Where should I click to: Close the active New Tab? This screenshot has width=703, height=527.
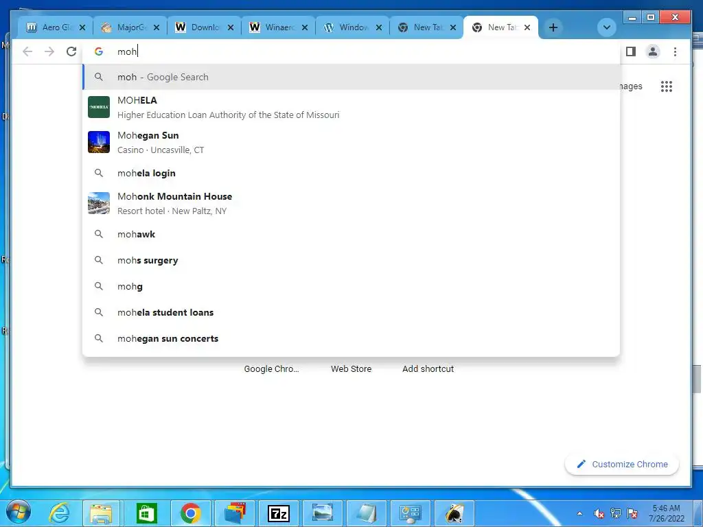[x=527, y=27]
